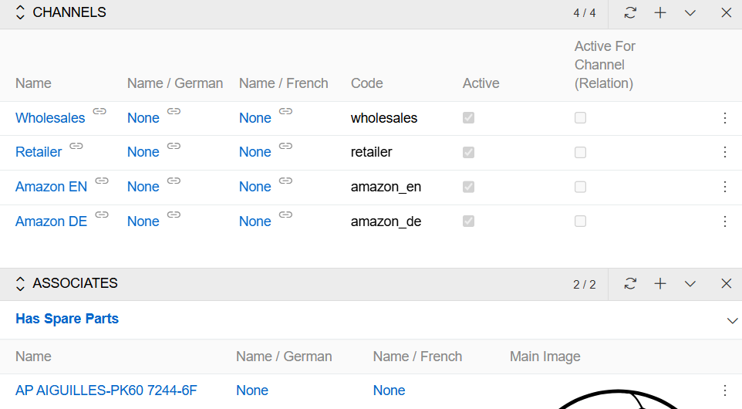Toggle Active checkbox for Retailer

pyautogui.click(x=468, y=153)
